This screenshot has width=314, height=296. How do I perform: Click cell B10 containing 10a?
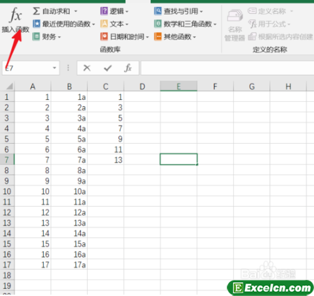69,191
